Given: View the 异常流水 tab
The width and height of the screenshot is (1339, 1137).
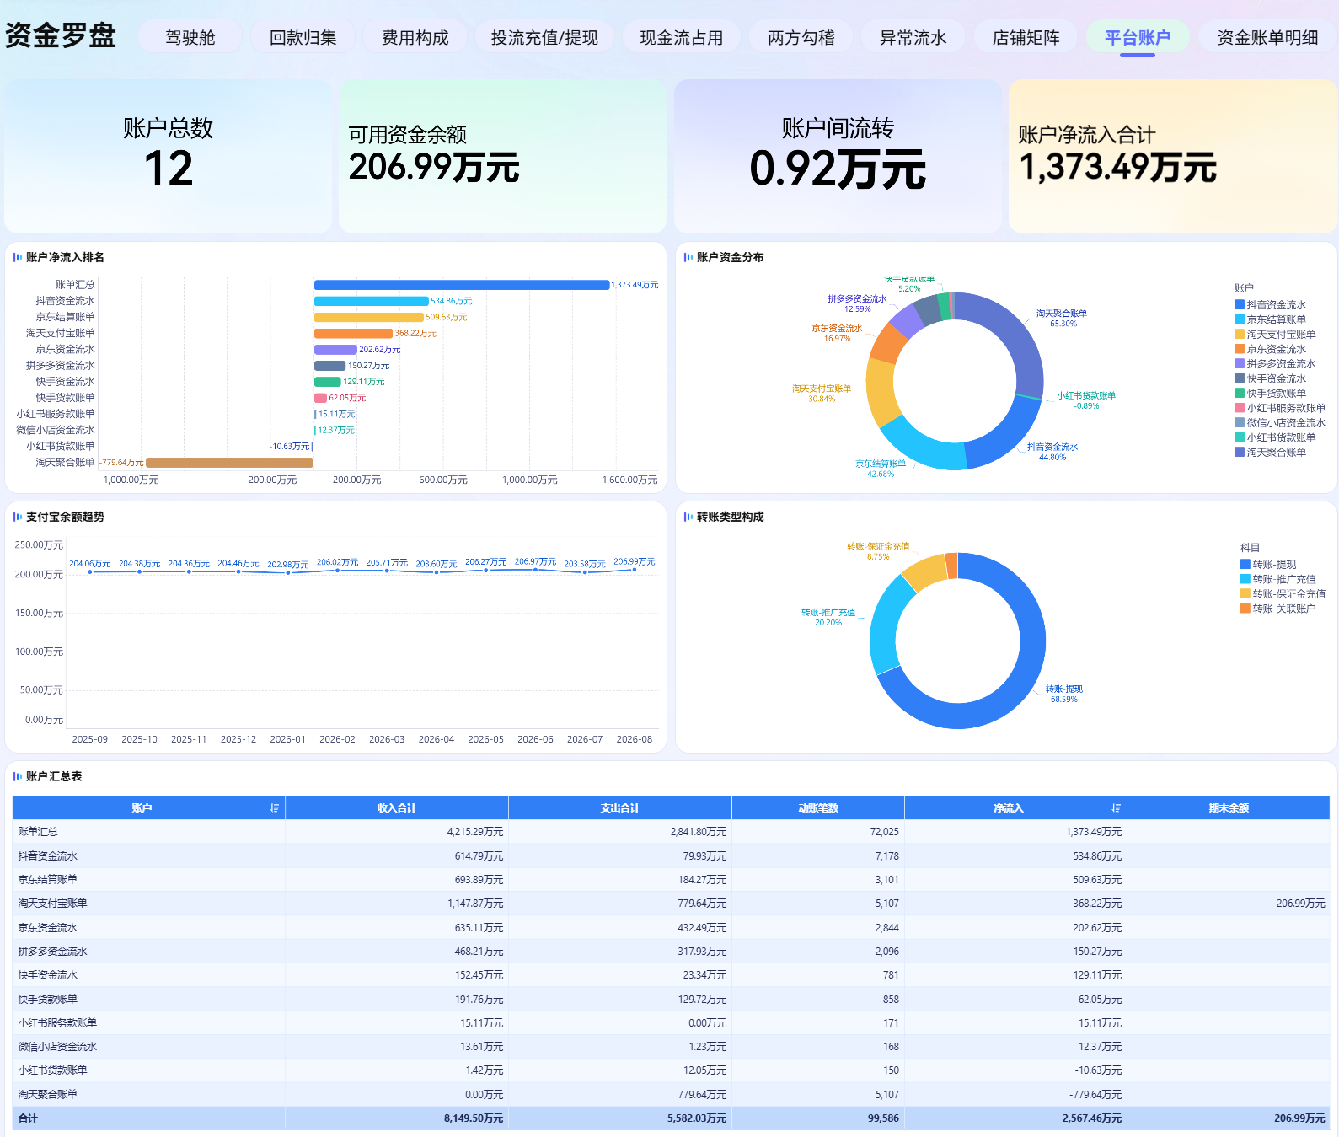Looking at the screenshot, I should click(x=913, y=37).
